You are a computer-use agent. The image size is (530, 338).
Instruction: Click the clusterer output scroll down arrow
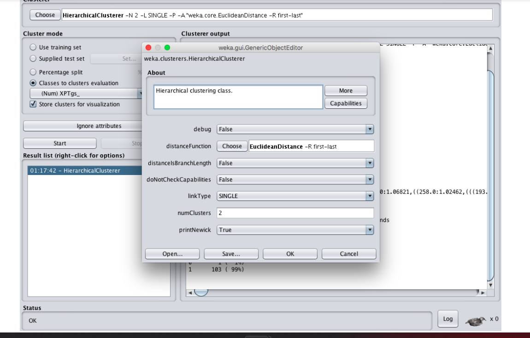click(x=490, y=286)
